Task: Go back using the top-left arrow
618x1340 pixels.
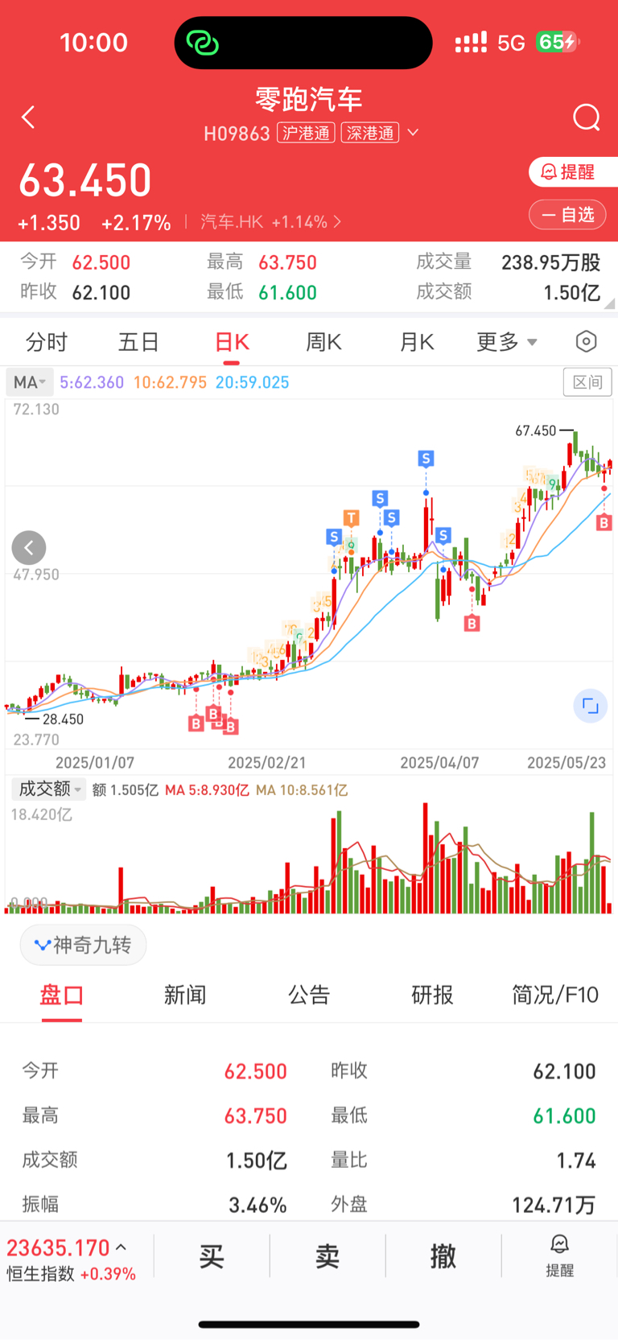Action: point(28,118)
